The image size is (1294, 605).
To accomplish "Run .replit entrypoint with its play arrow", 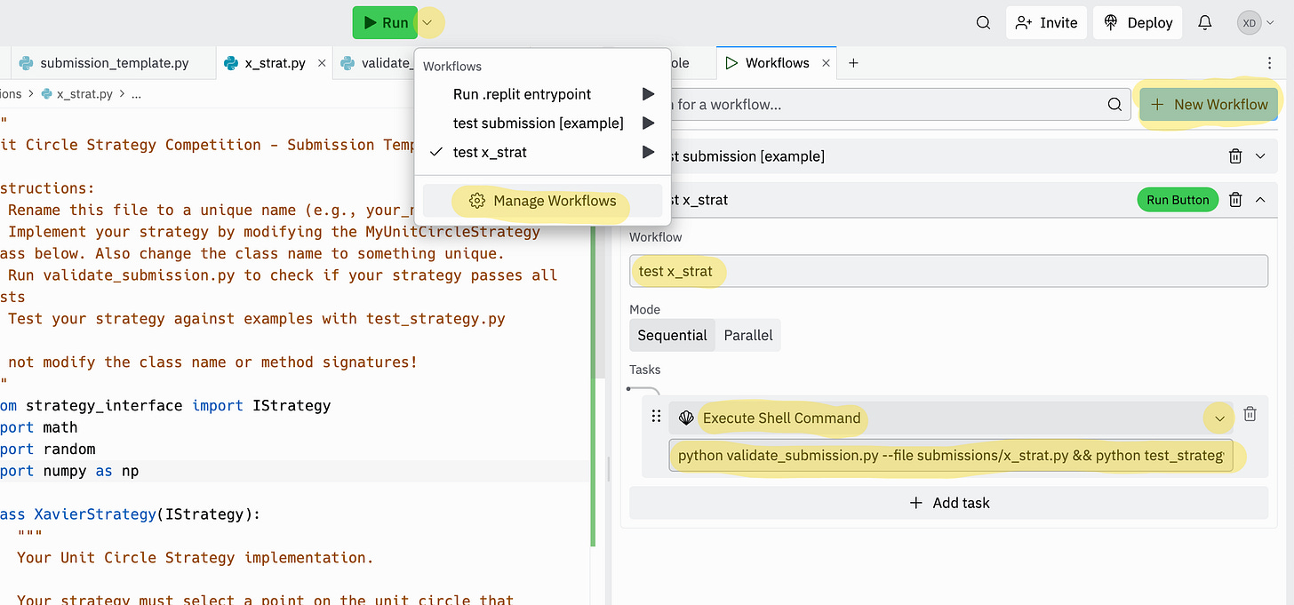I will click(x=648, y=94).
